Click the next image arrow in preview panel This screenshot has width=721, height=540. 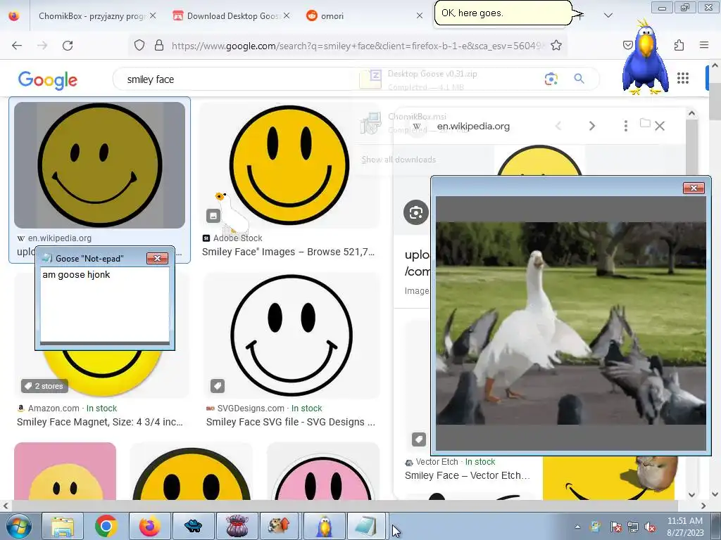click(x=591, y=126)
